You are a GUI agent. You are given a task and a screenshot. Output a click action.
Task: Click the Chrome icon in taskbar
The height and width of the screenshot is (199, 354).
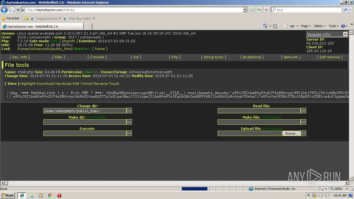point(50,195)
